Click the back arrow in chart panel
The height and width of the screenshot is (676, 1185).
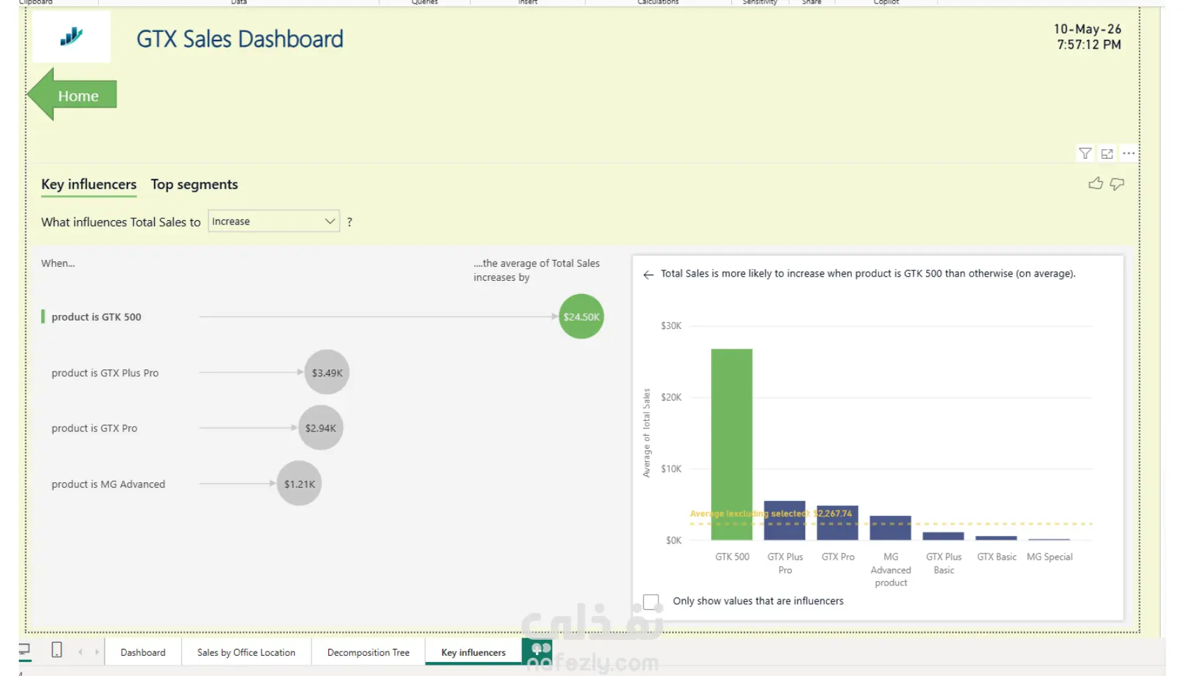648,275
